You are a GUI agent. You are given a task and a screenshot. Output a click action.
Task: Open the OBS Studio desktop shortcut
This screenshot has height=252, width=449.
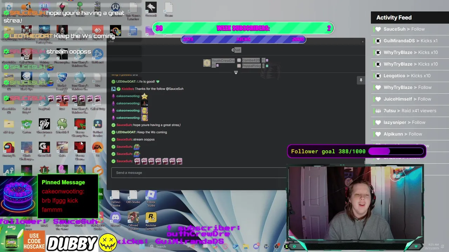click(133, 197)
